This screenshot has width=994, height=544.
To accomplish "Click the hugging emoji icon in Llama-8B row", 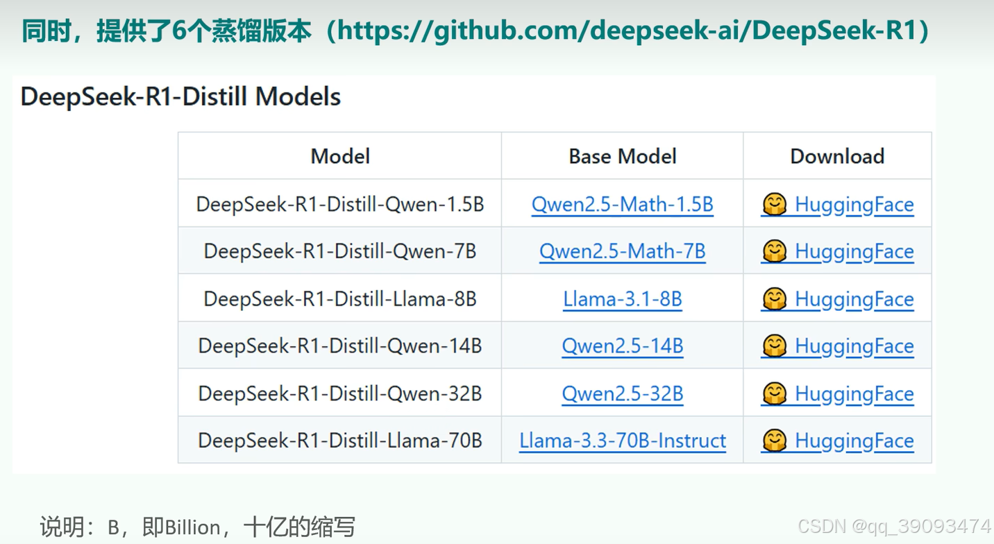I will 774,299.
